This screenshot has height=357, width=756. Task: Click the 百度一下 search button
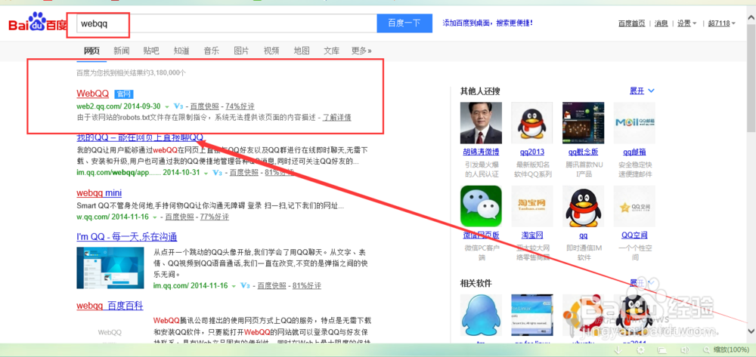404,23
